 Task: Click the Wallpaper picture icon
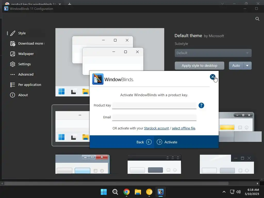point(13,54)
